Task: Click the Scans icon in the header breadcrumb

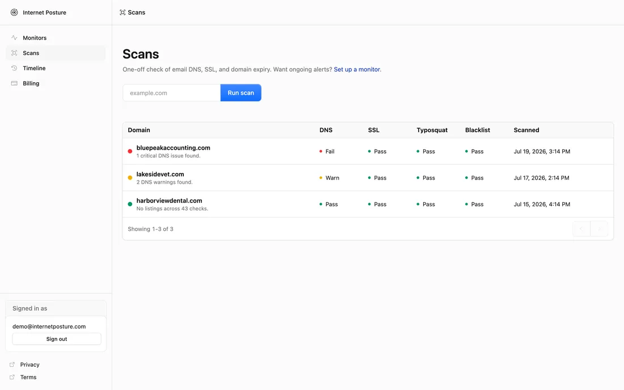Action: (x=123, y=12)
